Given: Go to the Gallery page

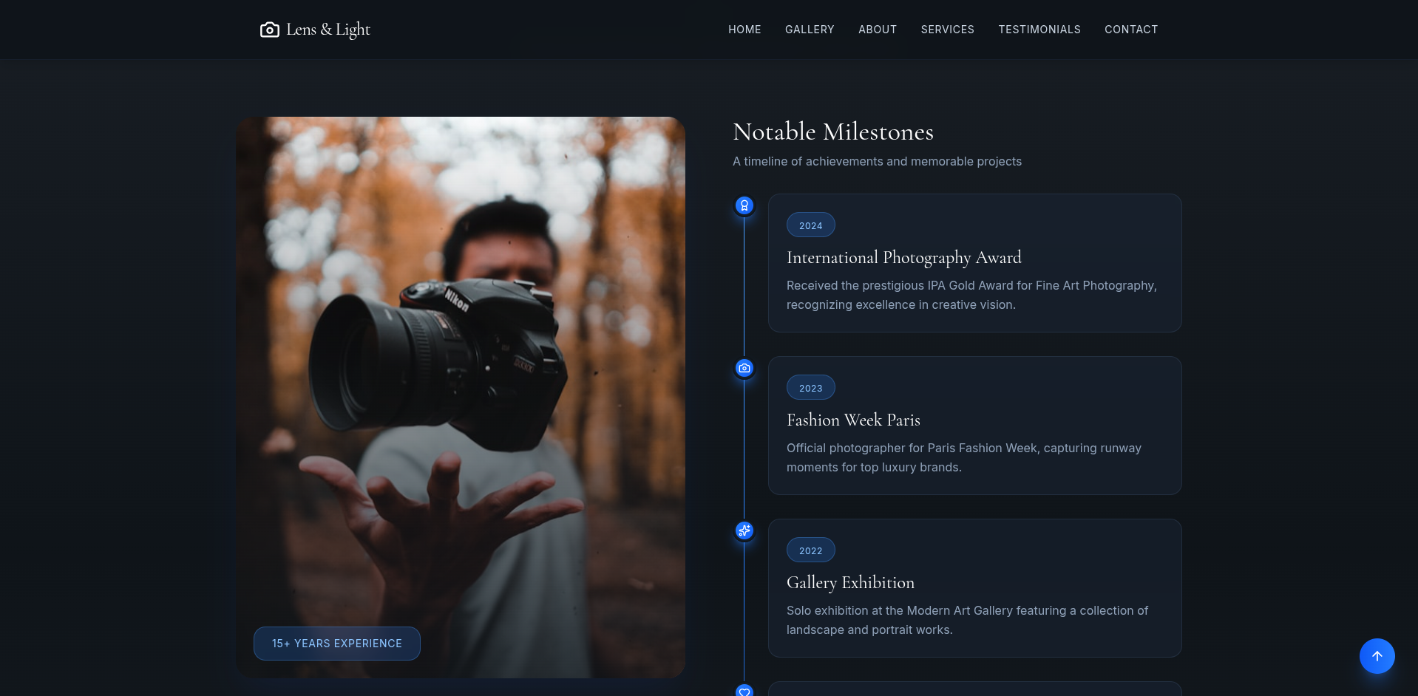Looking at the screenshot, I should 809,30.
